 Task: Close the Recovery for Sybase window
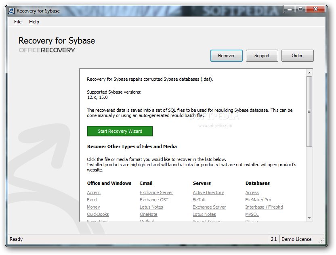tap(315, 9)
